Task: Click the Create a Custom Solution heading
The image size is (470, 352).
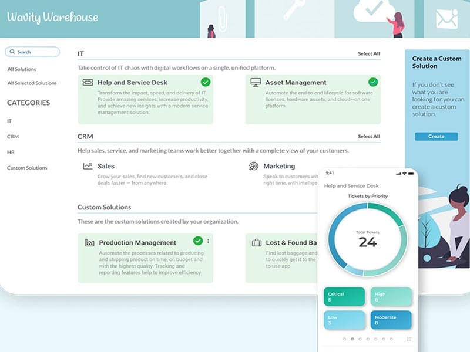Action: click(437, 62)
